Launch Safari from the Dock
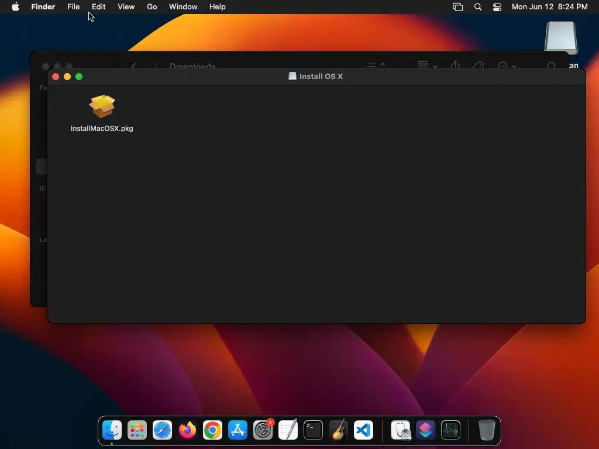Viewport: 599px width, 449px height. click(163, 430)
